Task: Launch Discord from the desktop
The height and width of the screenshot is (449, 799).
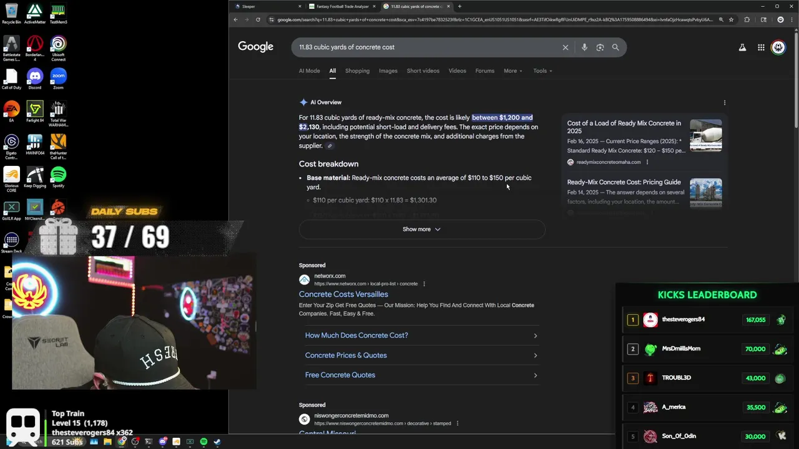Action: click(x=35, y=79)
